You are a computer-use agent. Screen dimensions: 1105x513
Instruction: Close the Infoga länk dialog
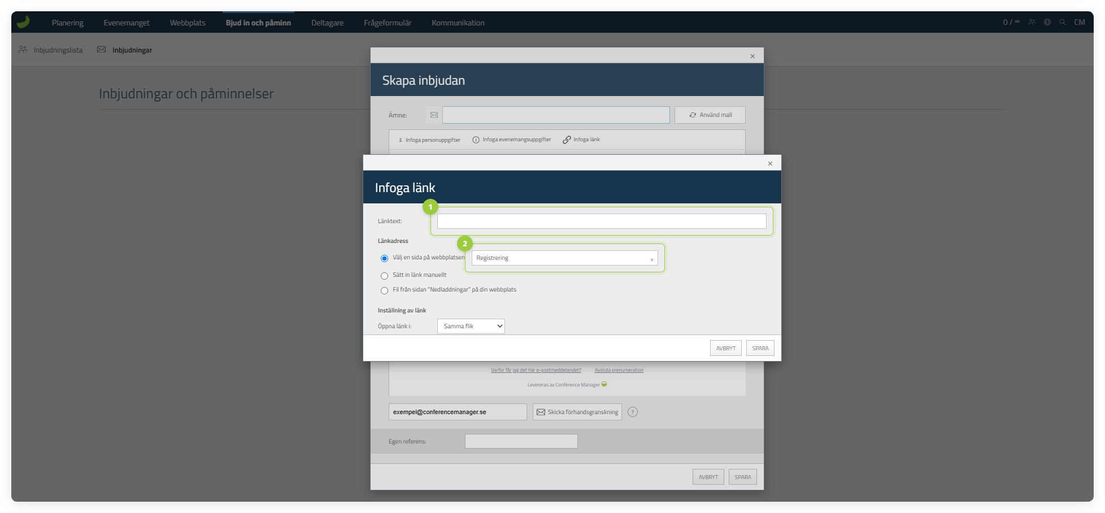pos(770,163)
